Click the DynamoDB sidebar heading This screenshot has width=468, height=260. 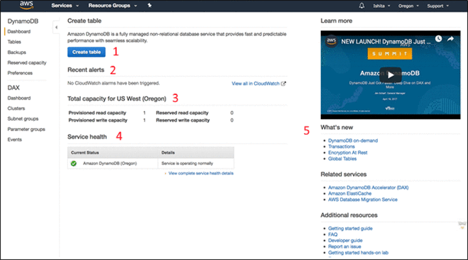click(x=23, y=21)
